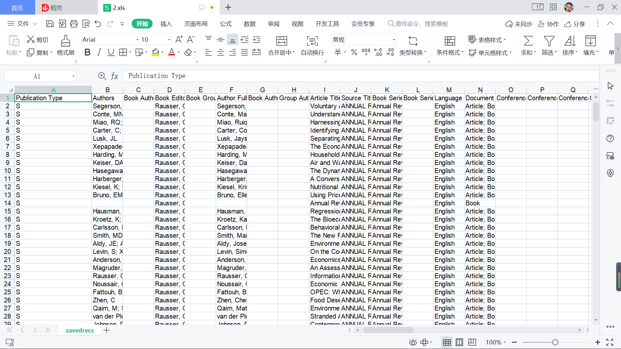Apply fill color bucket to cell
Viewport: 621px width, 349px height.
(x=156, y=52)
